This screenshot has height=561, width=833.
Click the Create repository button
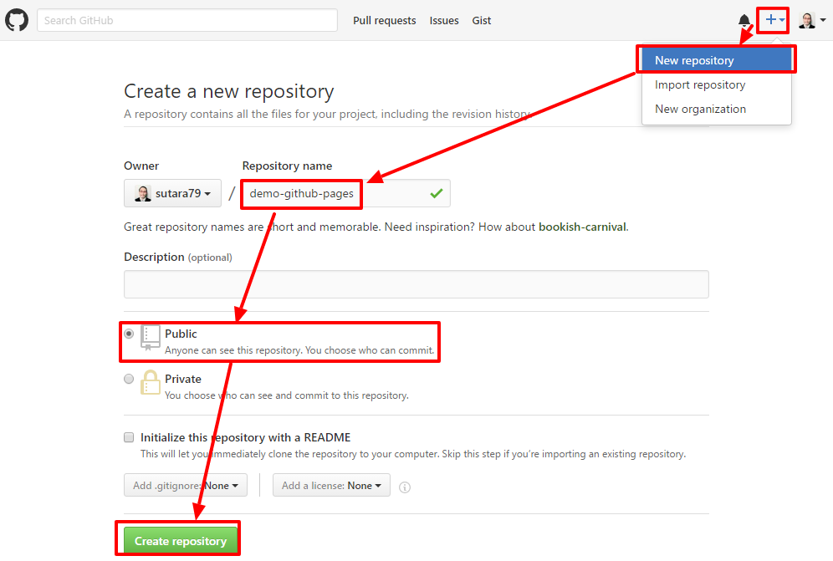click(181, 541)
